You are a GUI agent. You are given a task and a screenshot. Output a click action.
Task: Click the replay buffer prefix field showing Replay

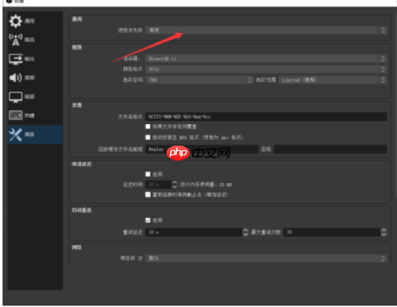(202, 150)
